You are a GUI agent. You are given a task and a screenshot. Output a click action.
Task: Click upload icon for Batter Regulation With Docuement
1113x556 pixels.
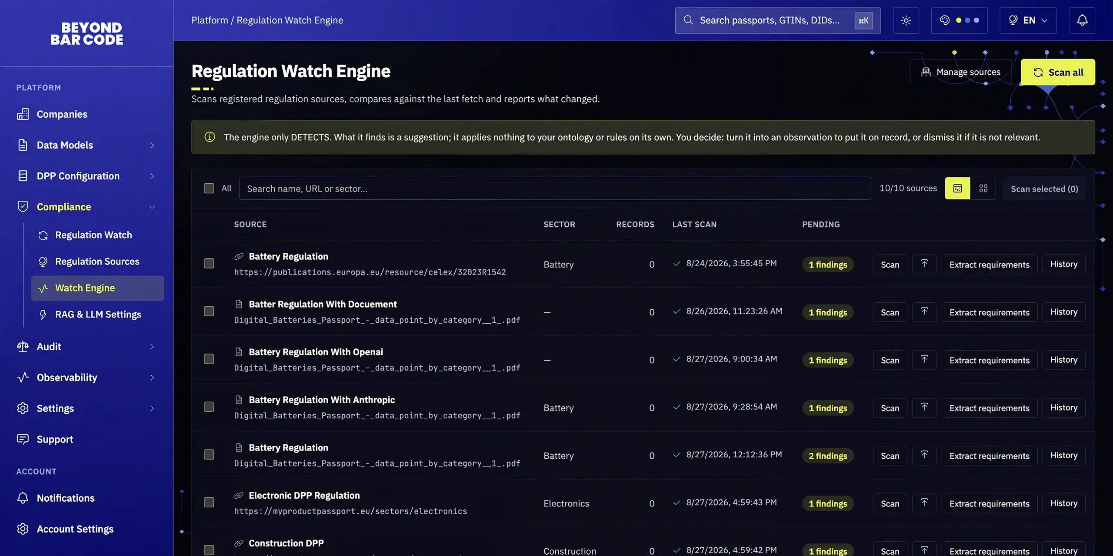pyautogui.click(x=924, y=312)
